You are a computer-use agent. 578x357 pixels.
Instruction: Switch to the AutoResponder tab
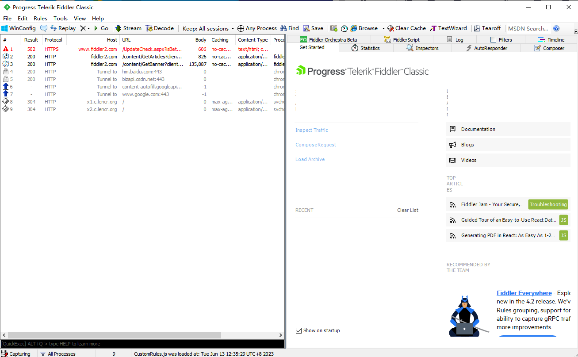tap(486, 48)
